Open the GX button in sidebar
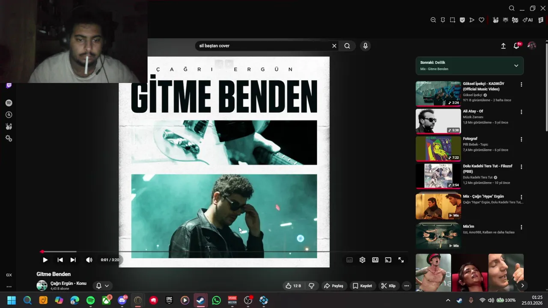This screenshot has width=548, height=308. pos(9,275)
